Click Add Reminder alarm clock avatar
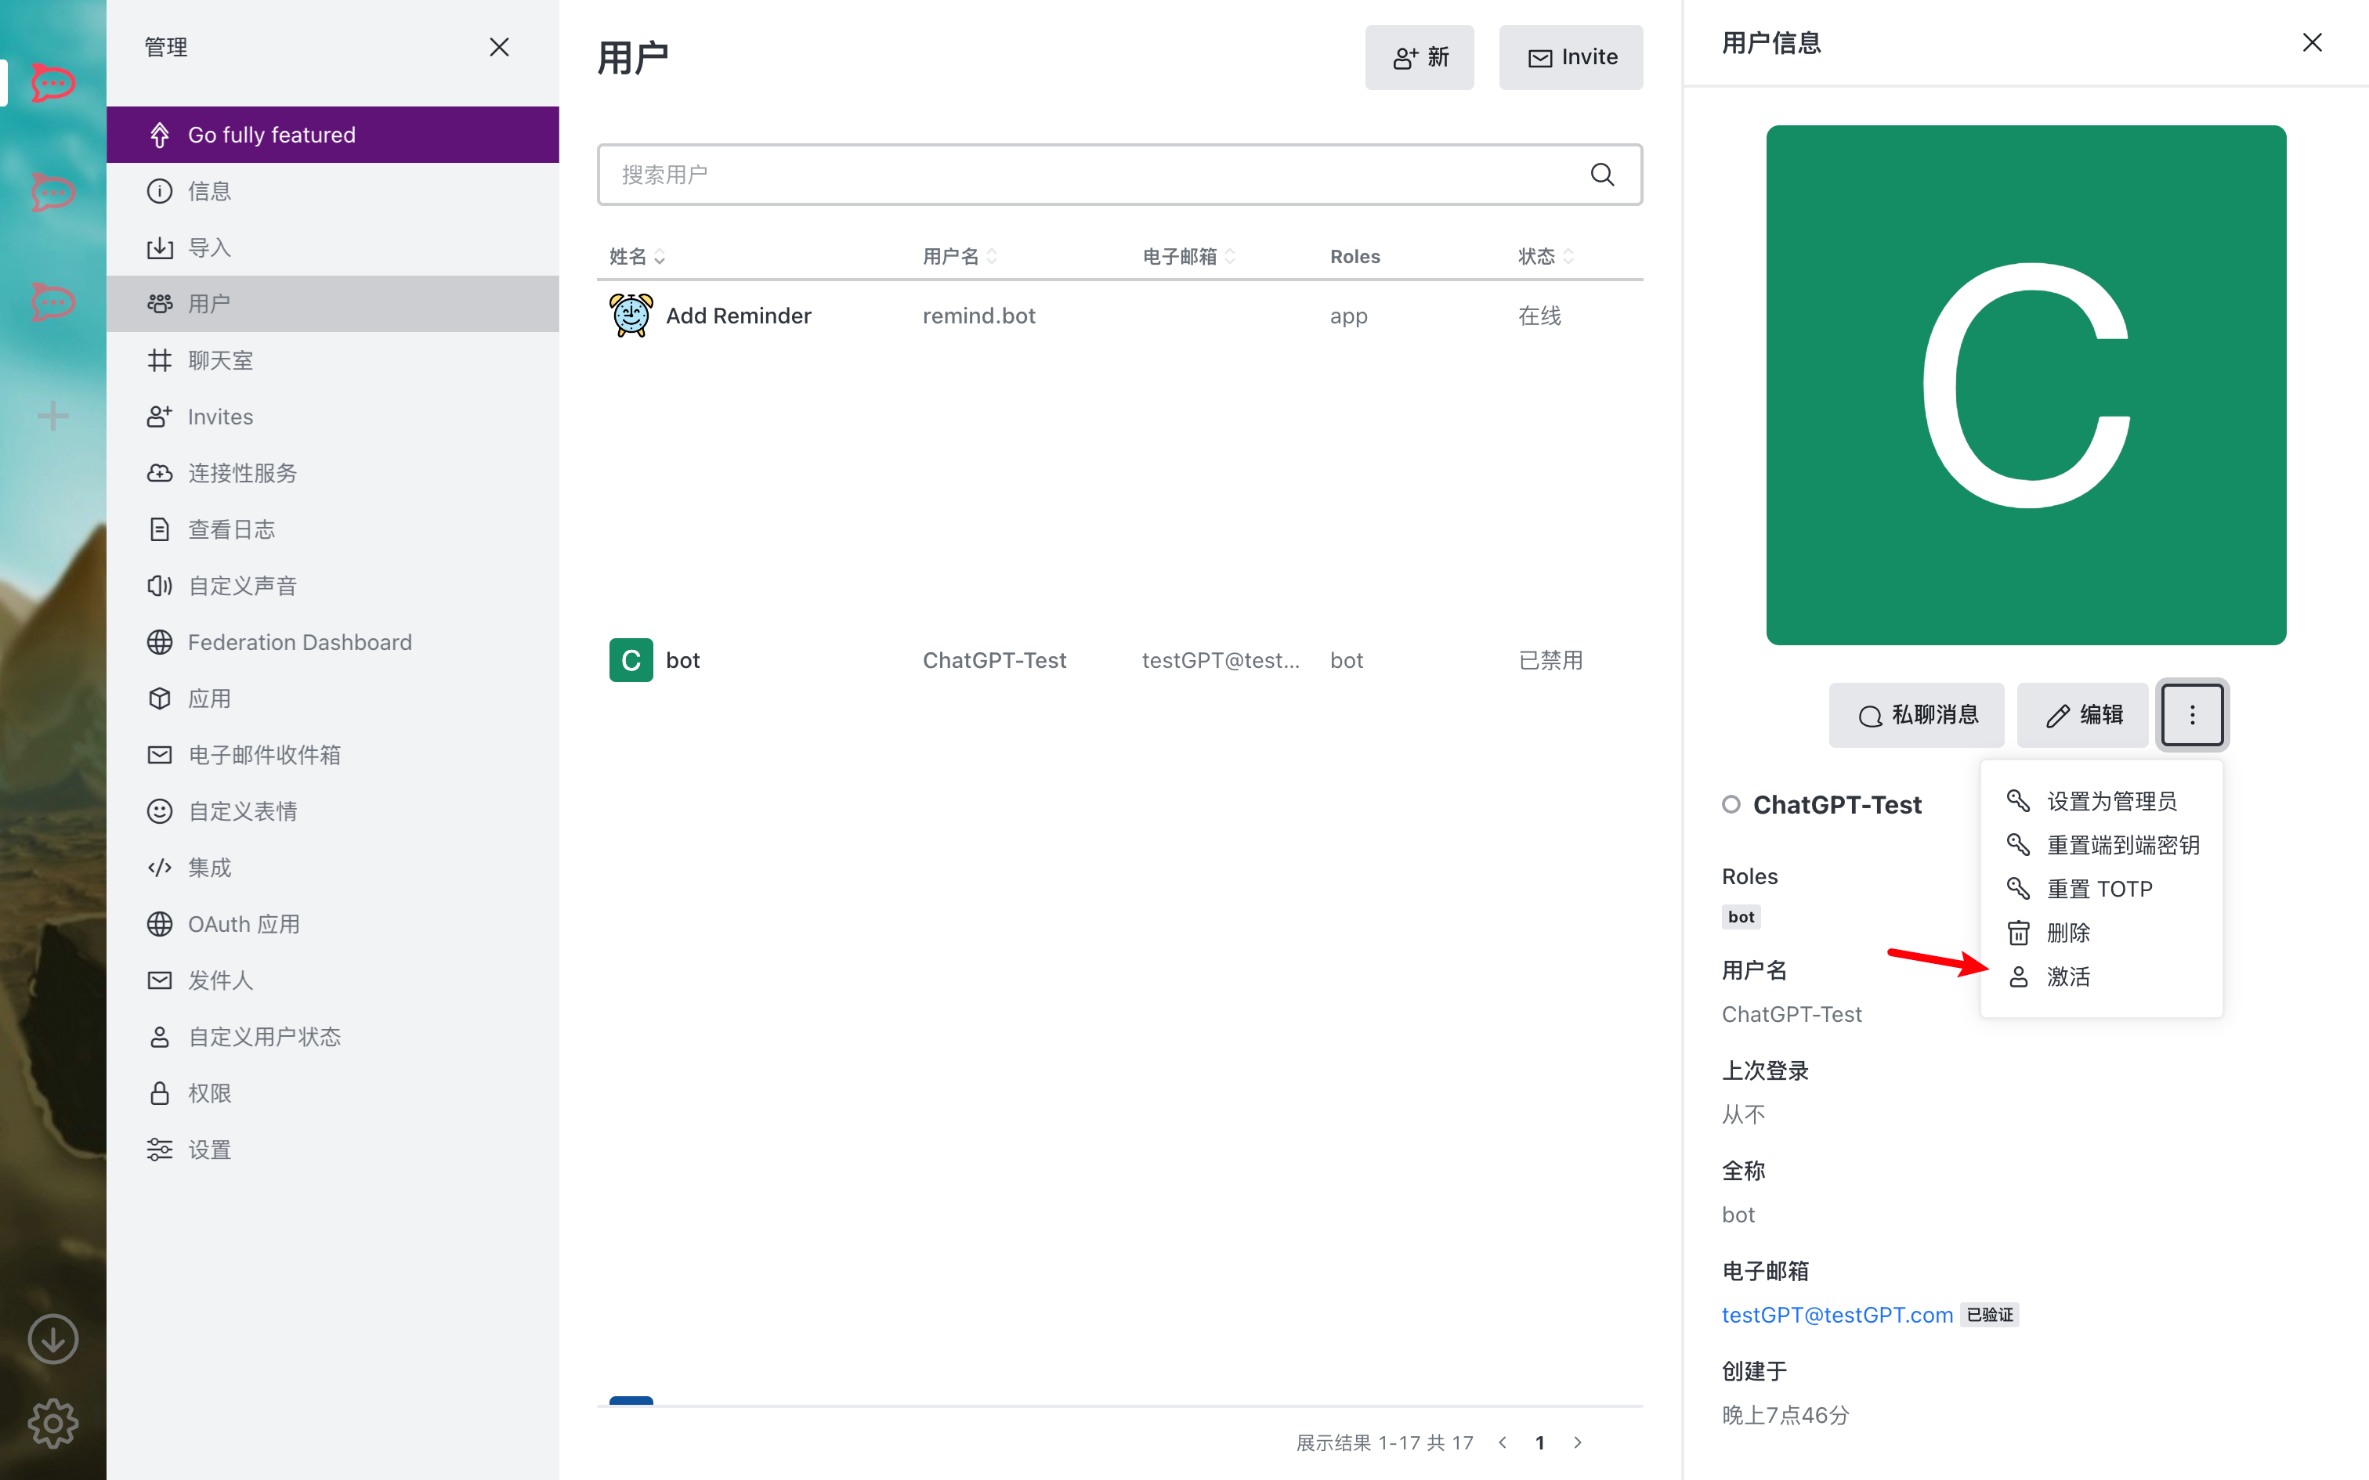Viewport: 2369px width, 1480px height. pos(631,315)
